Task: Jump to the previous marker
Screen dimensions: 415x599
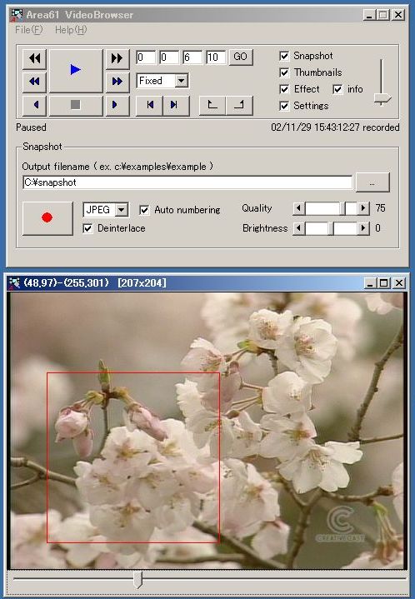Action: 149,105
